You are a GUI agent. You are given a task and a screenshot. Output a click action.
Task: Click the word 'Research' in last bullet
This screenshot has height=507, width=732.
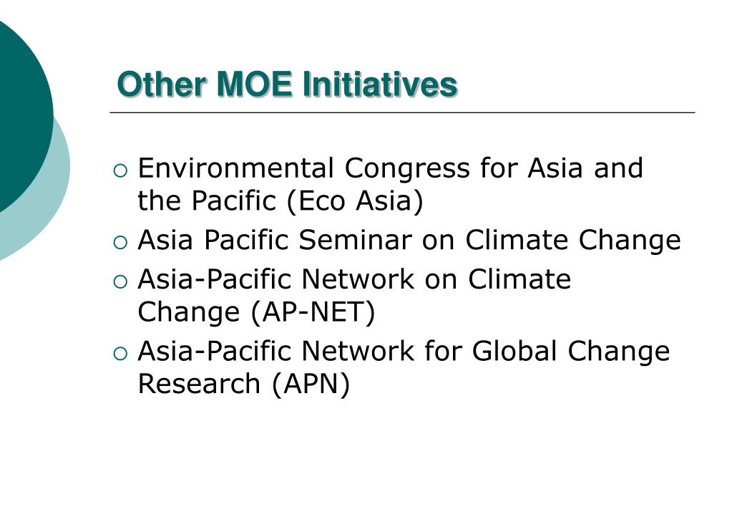(x=199, y=384)
